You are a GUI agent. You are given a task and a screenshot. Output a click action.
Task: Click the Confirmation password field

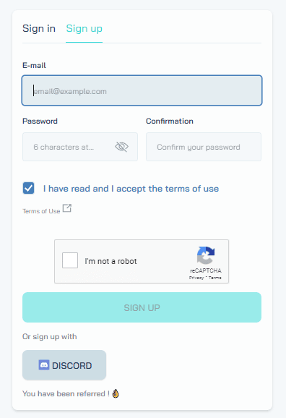(x=204, y=147)
